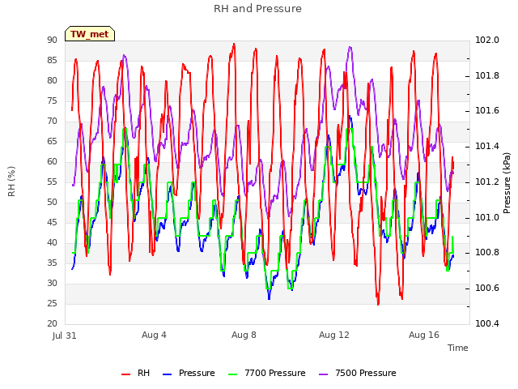Click the 20 tick on RH axis
Viewport: 518px width, 389px height.
click(x=52, y=323)
